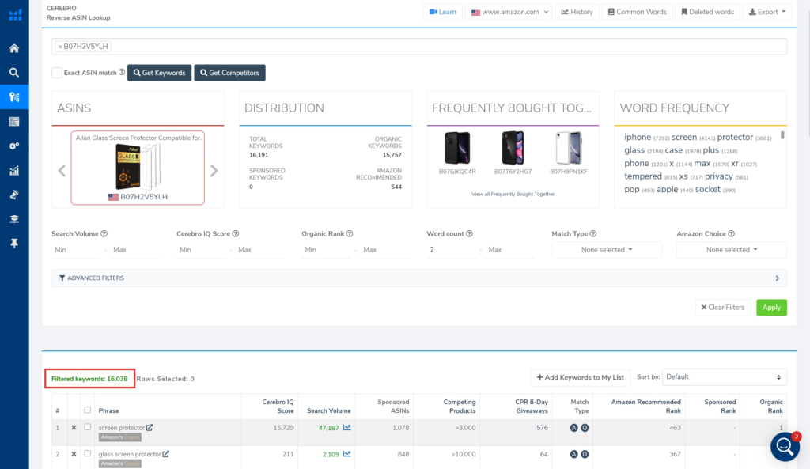
Task: Open the Amazon Choice dropdown
Action: click(x=732, y=250)
